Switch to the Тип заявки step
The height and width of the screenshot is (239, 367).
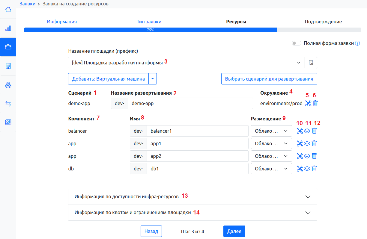coord(149,22)
